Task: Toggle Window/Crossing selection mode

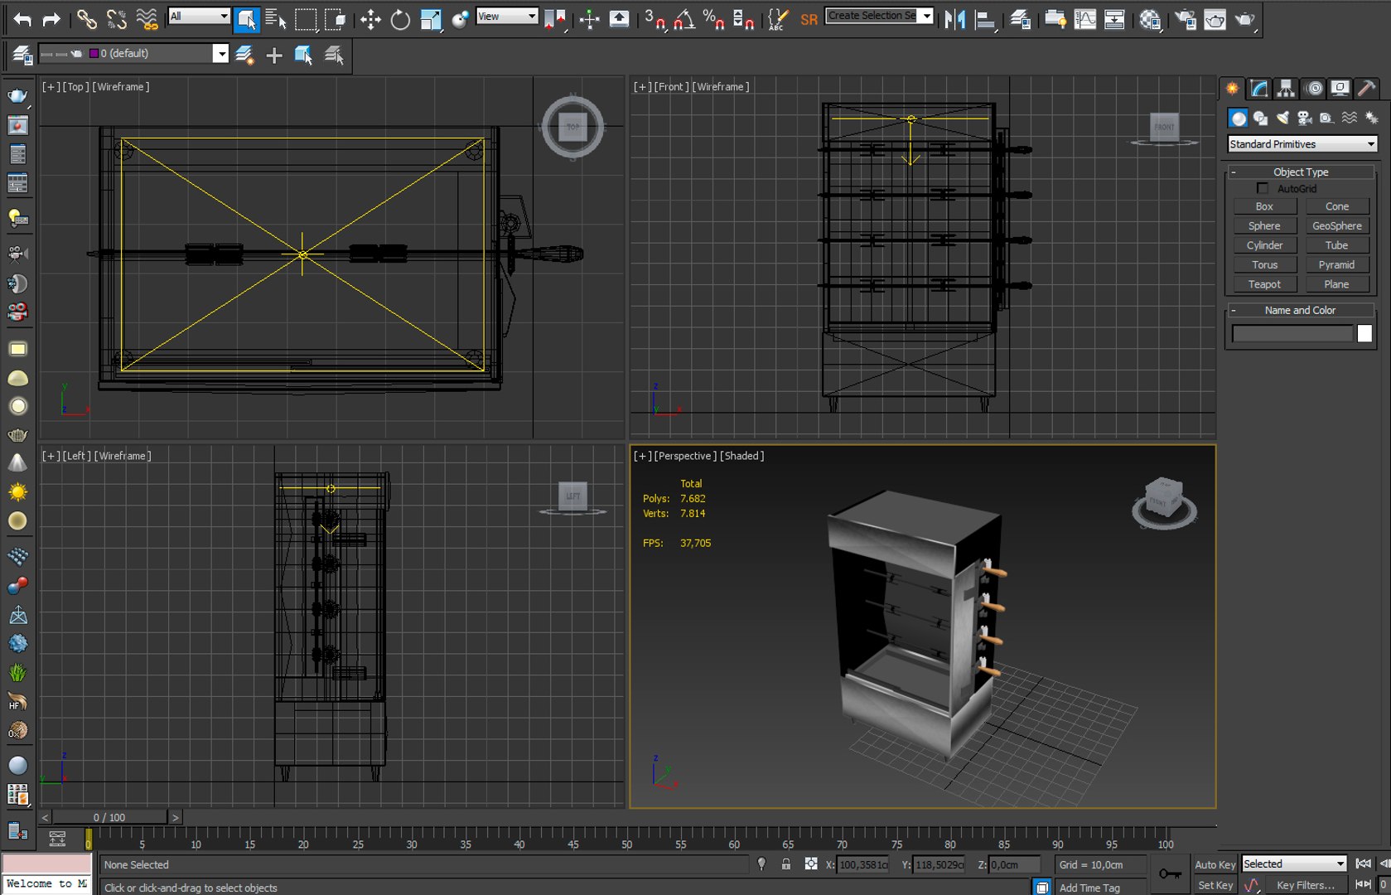Action: [336, 18]
